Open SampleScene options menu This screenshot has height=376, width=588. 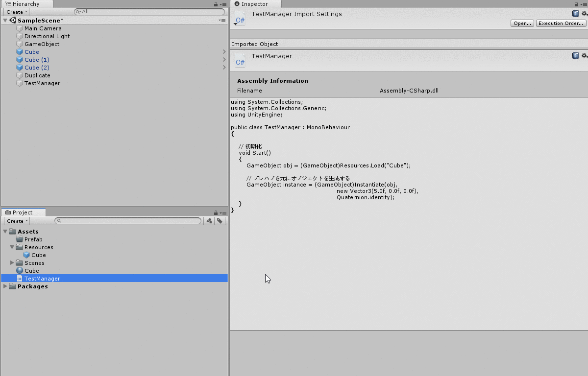click(x=222, y=21)
